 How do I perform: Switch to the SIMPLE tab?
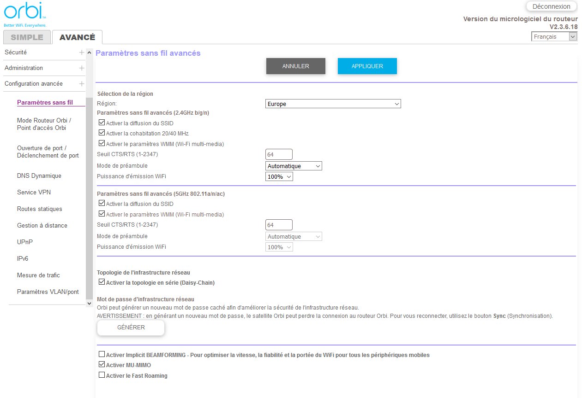click(x=27, y=37)
